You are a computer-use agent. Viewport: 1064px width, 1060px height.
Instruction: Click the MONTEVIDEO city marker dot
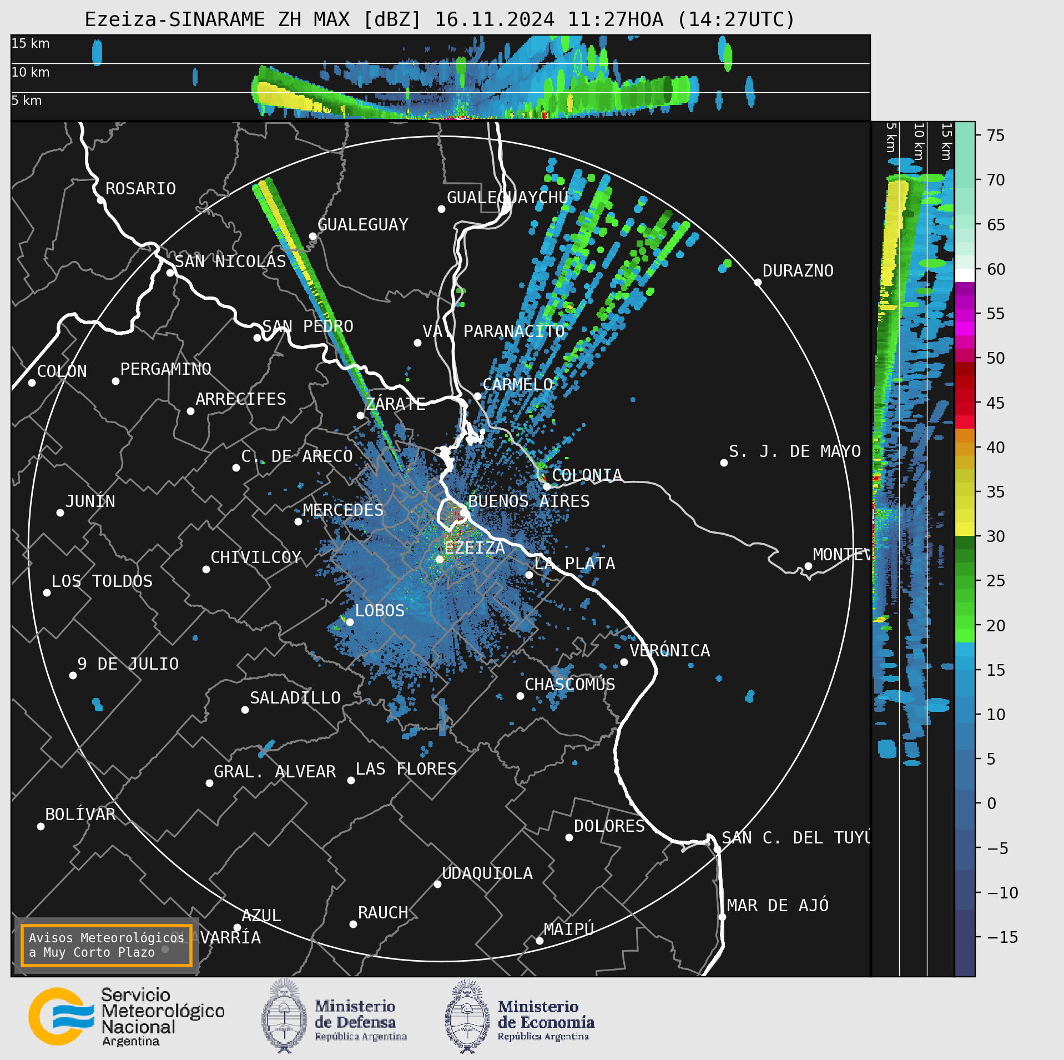click(x=808, y=566)
